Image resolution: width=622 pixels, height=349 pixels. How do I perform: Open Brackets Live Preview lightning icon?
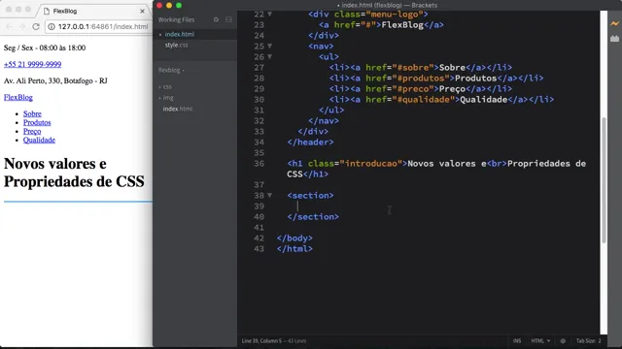pos(614,23)
